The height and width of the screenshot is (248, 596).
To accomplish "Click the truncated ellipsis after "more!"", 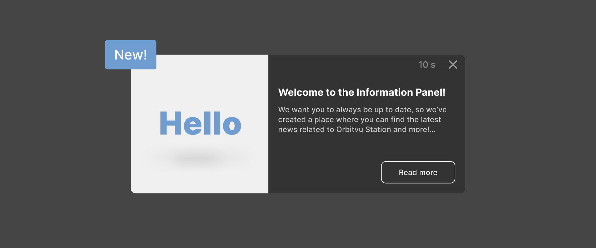I will click(432, 130).
